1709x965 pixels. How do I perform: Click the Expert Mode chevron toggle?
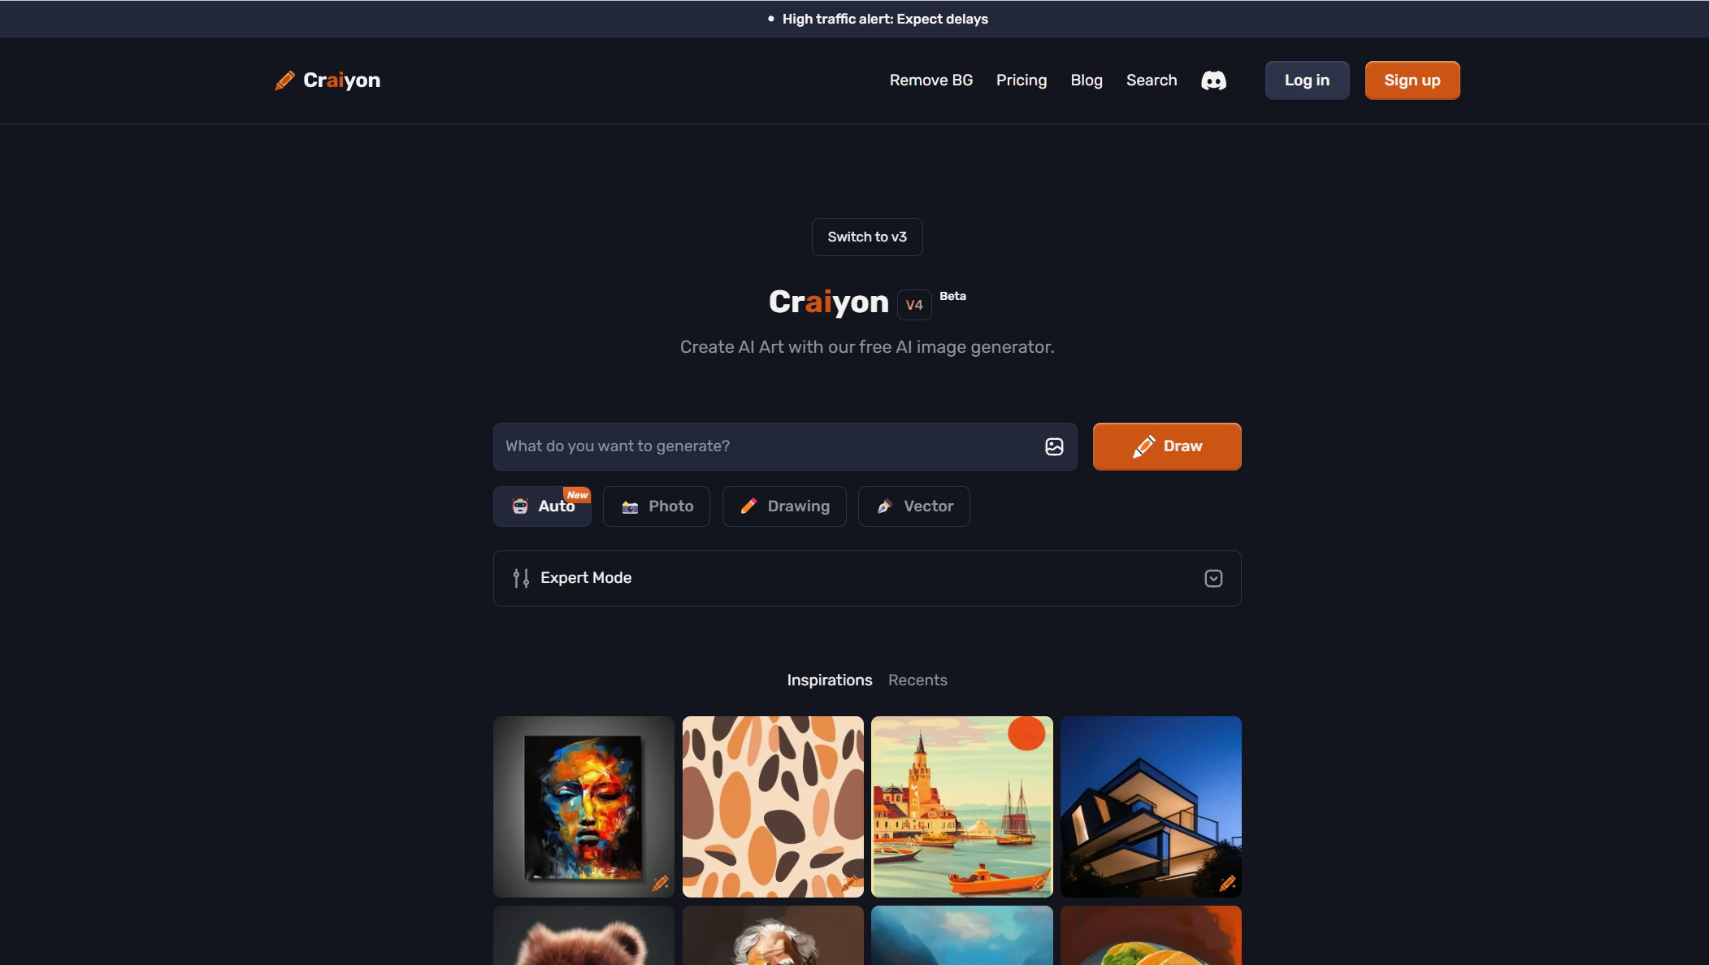(x=1212, y=577)
